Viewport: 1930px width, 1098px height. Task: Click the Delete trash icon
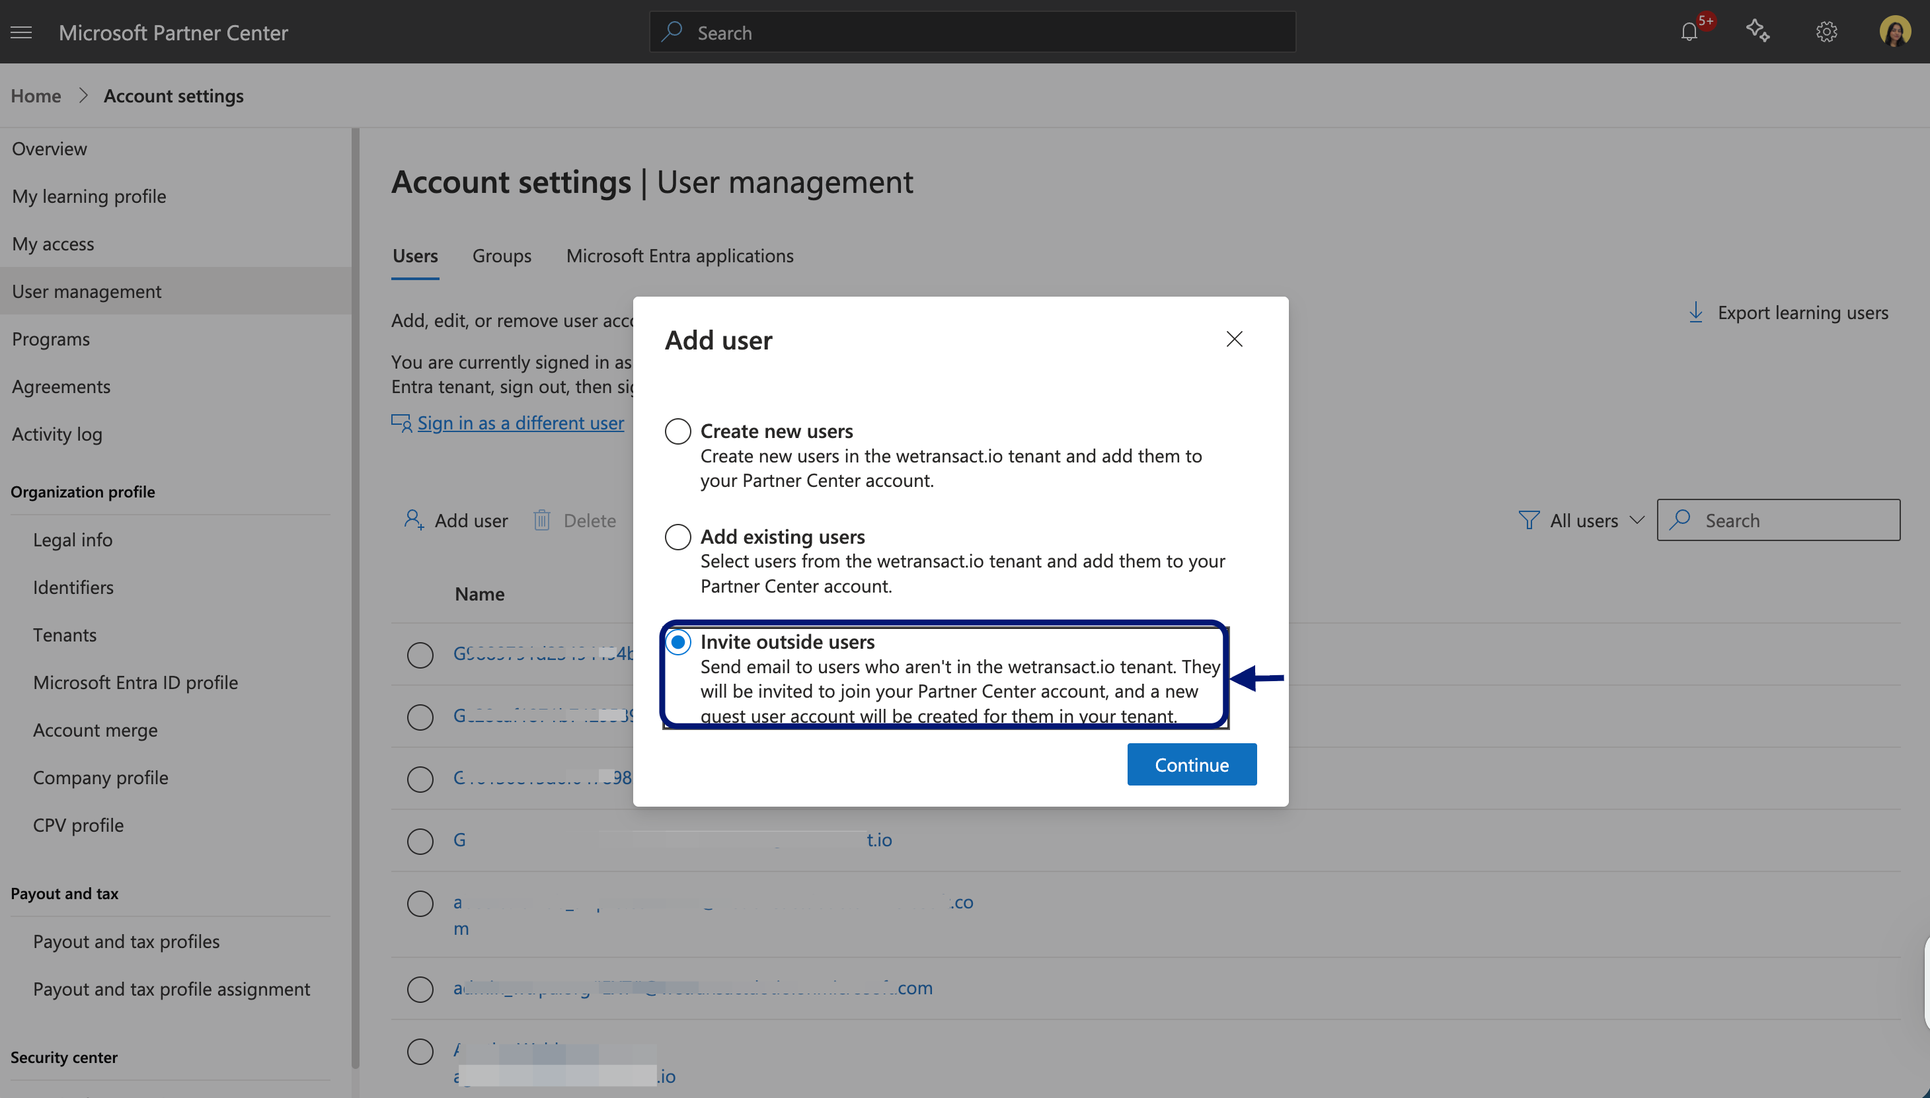click(542, 519)
